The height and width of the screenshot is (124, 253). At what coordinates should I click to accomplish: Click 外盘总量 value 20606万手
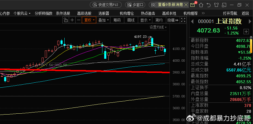pos(241,99)
